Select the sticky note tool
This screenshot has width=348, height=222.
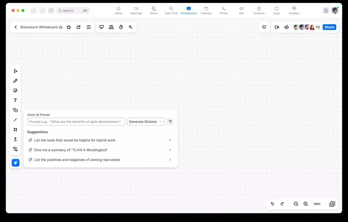[x=15, y=91]
